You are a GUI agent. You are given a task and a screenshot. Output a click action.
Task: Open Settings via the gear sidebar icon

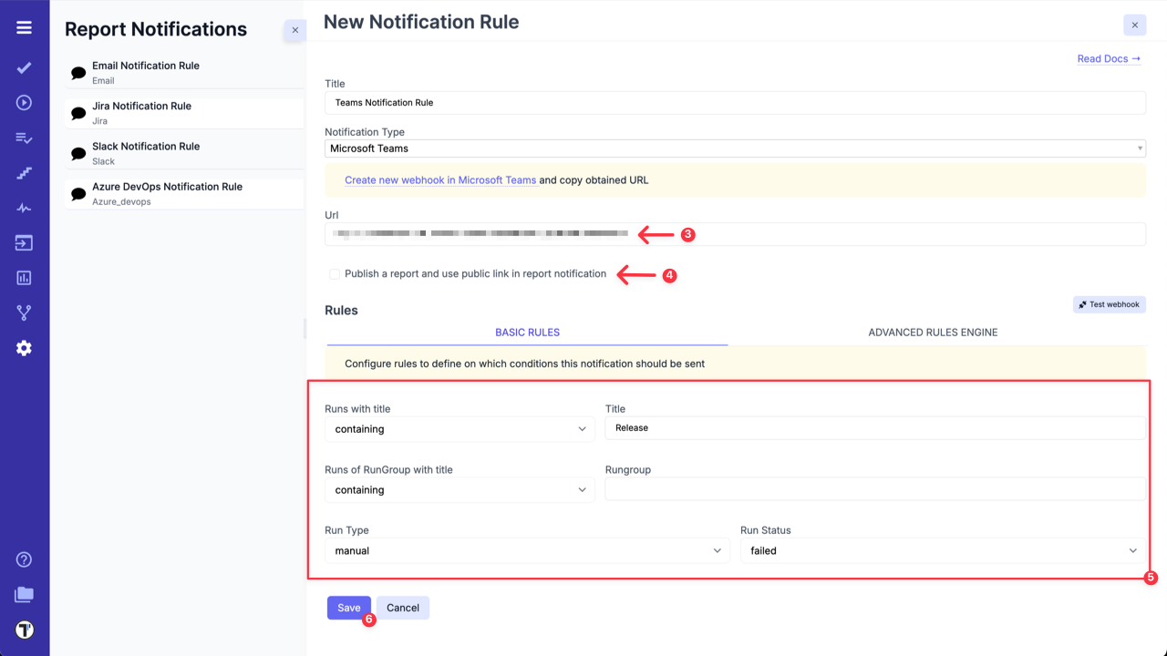tap(24, 347)
